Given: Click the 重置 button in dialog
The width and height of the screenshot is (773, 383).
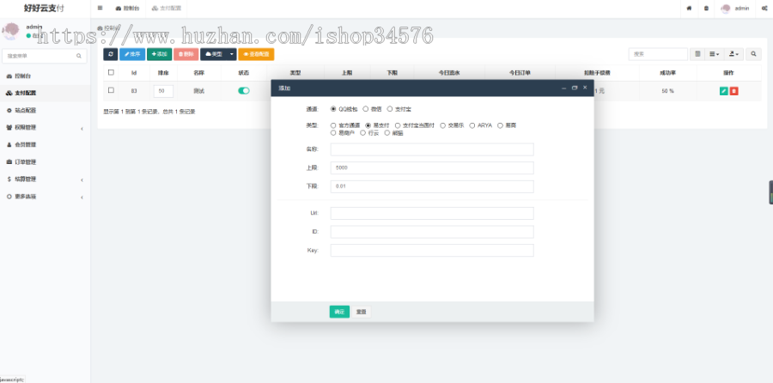Looking at the screenshot, I should (362, 312).
